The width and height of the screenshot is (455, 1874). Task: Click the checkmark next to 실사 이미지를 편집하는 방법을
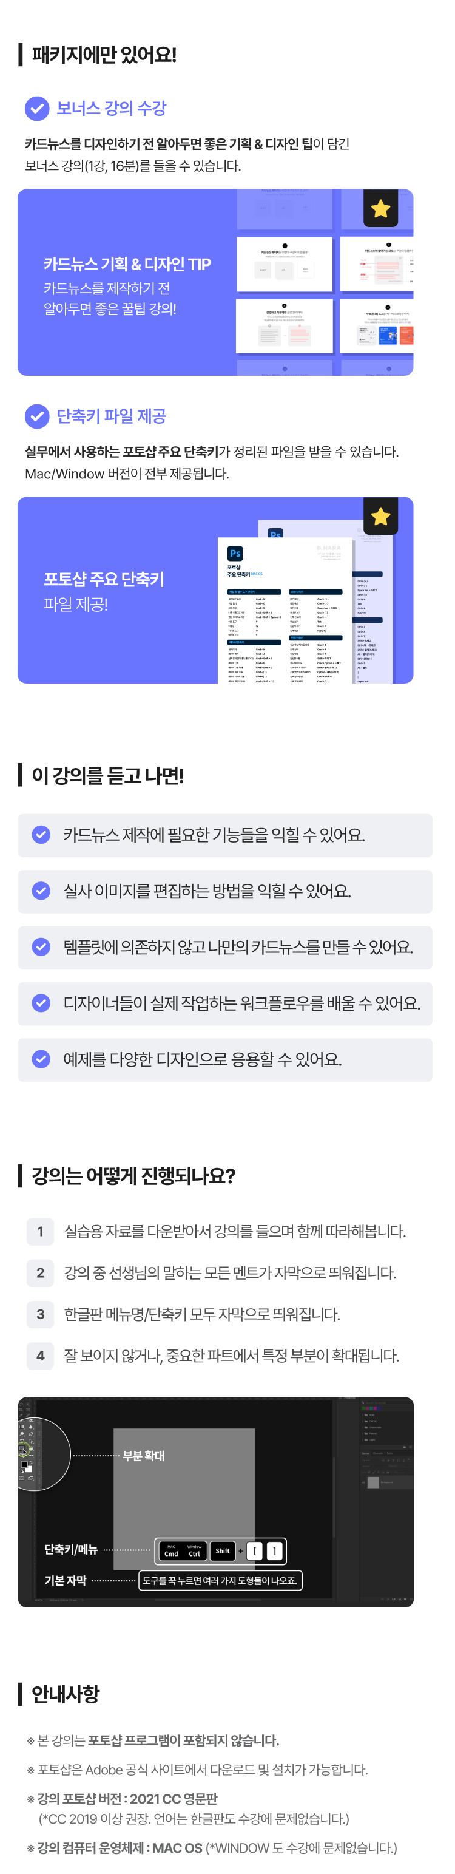(x=41, y=891)
